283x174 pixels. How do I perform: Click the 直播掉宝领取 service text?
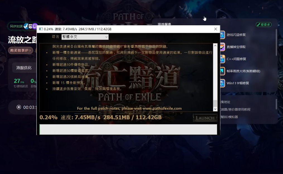pos(236,47)
